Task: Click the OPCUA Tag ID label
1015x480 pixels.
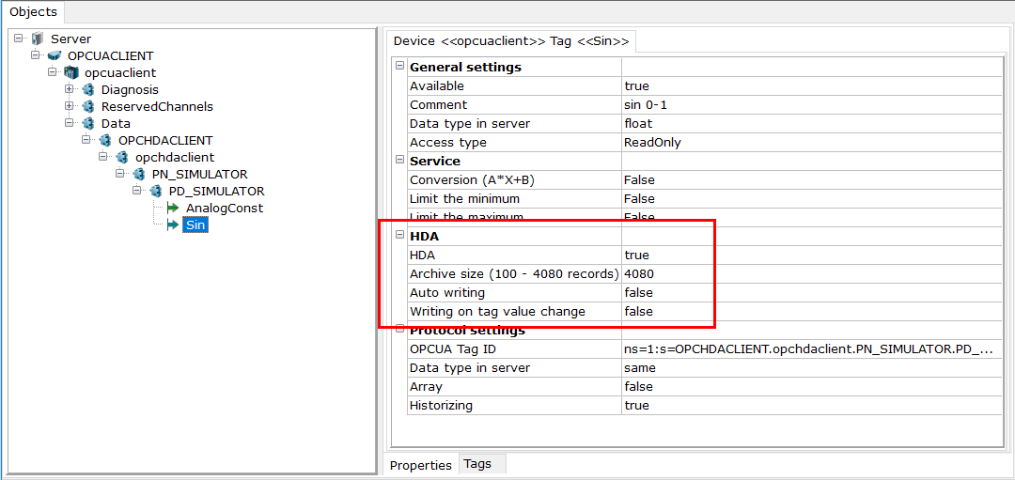Action: point(453,349)
